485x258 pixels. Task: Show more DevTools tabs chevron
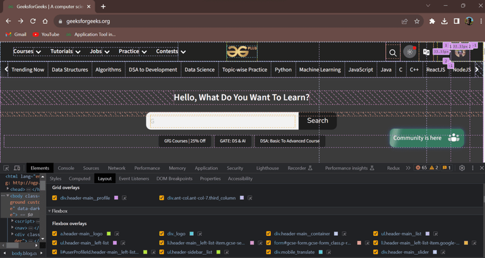[408, 168]
